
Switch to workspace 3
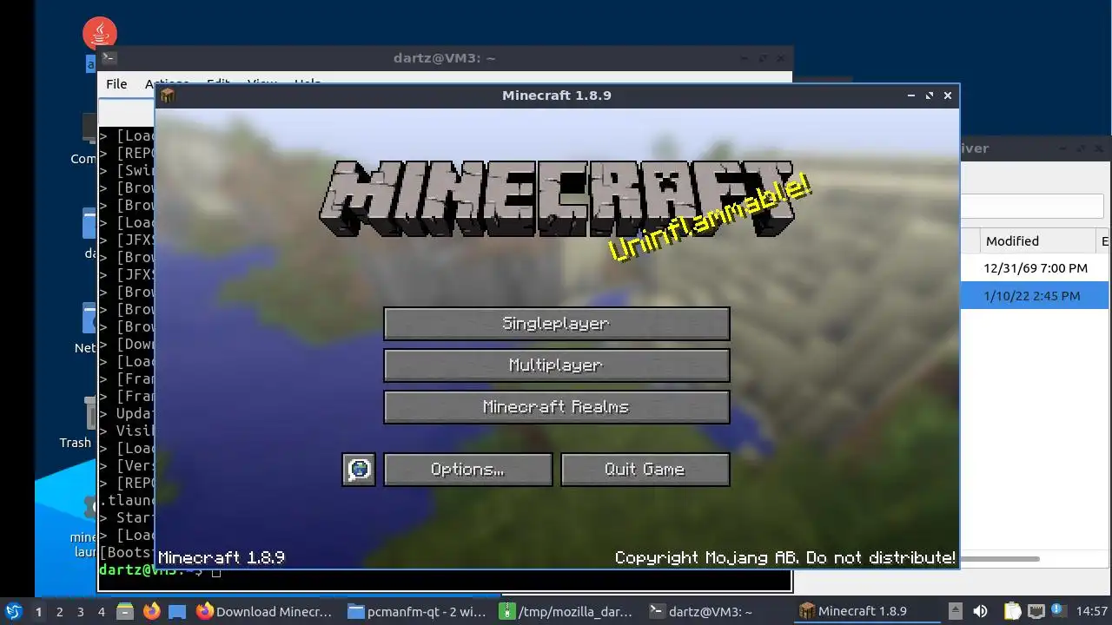(80, 611)
